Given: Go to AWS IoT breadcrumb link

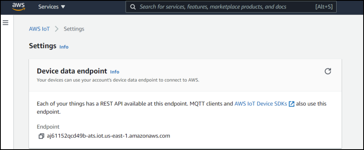Looking at the screenshot, I should [39, 29].
